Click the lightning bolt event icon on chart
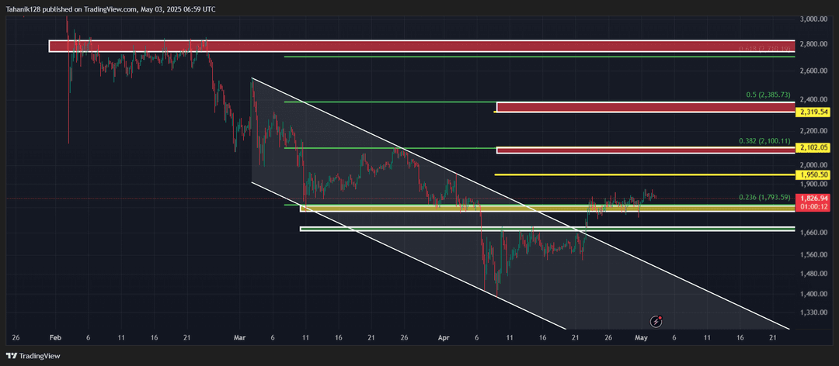Screen dimensions: 839x366 [x=656, y=321]
